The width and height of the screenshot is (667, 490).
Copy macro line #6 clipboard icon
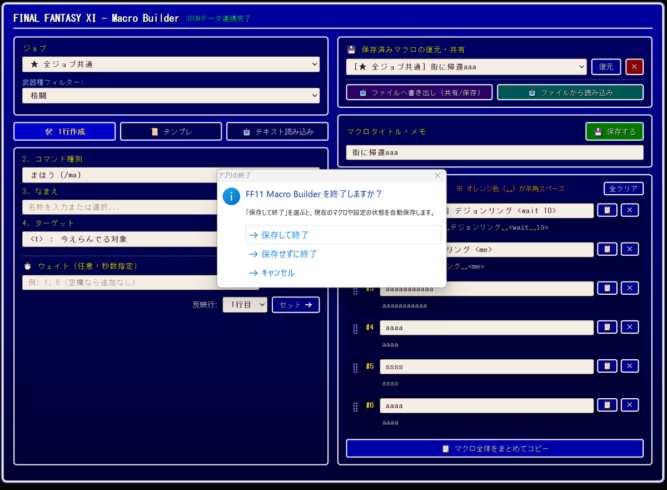pos(607,405)
